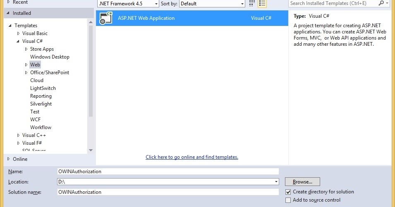Select the Visual C++ tree label
Screen dimensions: 395x207
point(34,135)
